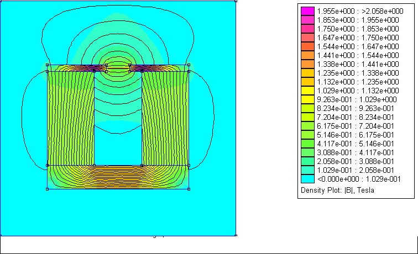Click the swatch beside 5.146e-001 : 6.175e-001
Viewport: 418px width, 254px height.
307,135
